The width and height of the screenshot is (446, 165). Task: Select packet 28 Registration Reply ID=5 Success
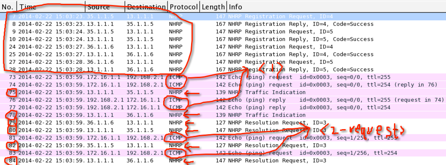pos(223,70)
